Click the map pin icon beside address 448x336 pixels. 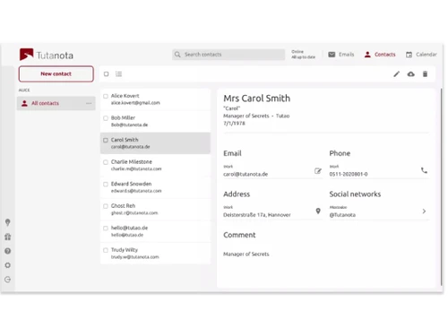click(318, 211)
